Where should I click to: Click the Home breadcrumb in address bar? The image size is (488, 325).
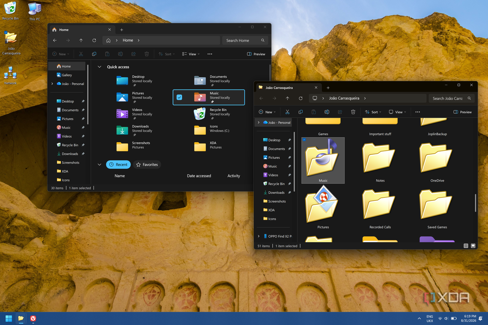point(128,40)
